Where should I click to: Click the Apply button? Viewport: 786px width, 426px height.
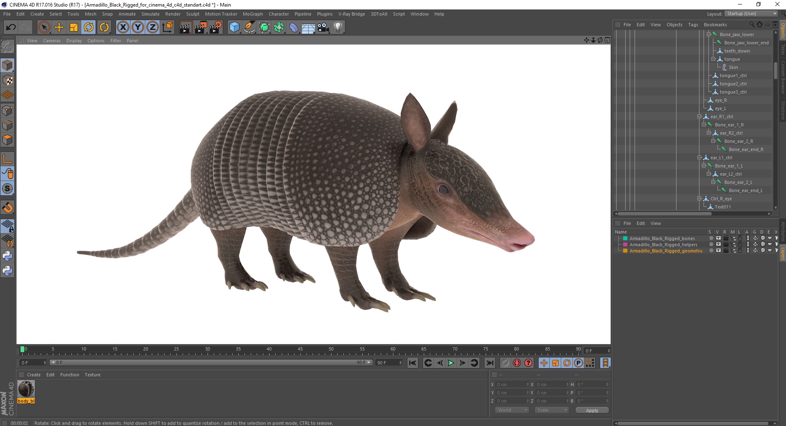(x=592, y=410)
